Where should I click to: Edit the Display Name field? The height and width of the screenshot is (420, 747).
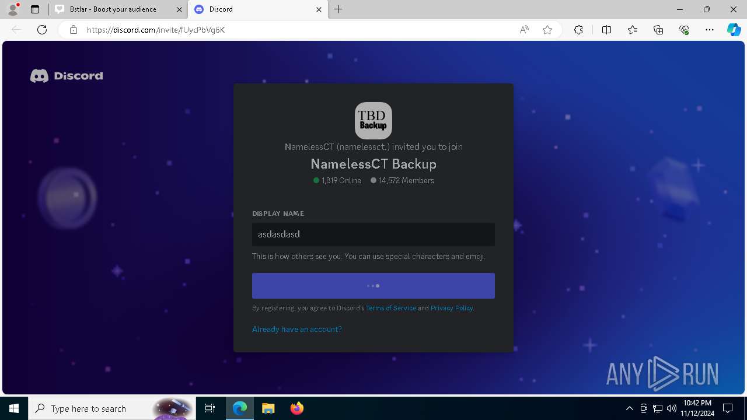coord(373,234)
